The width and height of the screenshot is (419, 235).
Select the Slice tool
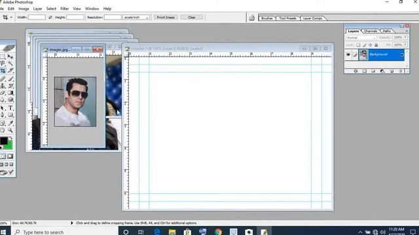pyautogui.click(x=10, y=70)
